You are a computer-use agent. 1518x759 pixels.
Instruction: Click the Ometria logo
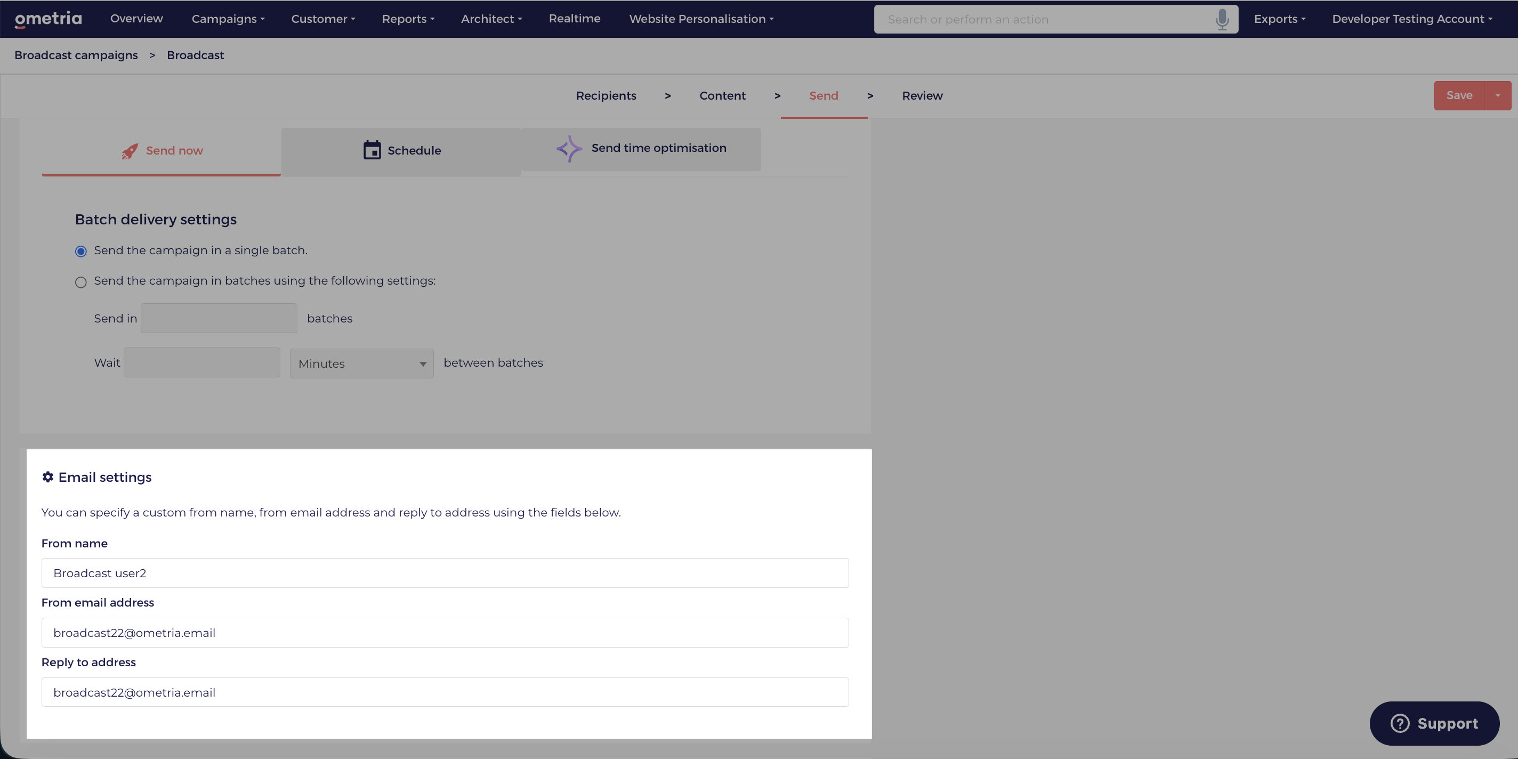tap(49, 19)
